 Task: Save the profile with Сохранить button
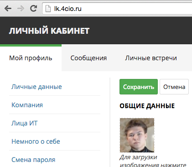coord(139,87)
